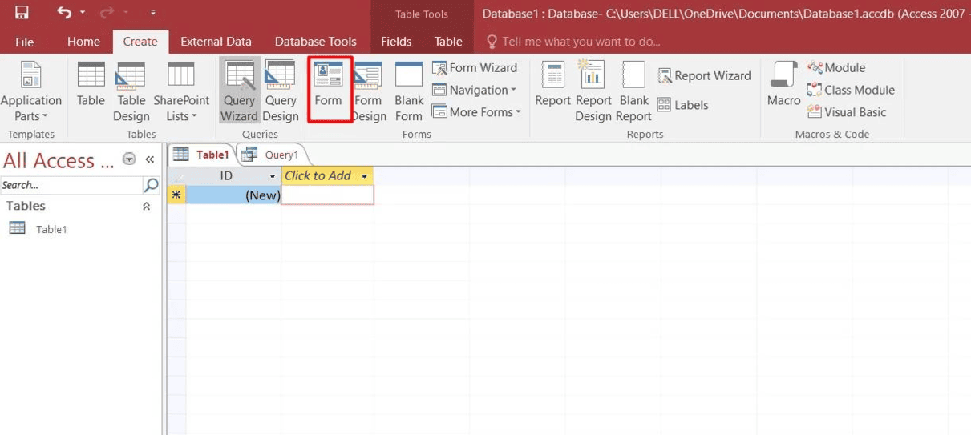Screen dimensions: 971x435
Task: Click the Query Design button
Action: click(x=281, y=92)
